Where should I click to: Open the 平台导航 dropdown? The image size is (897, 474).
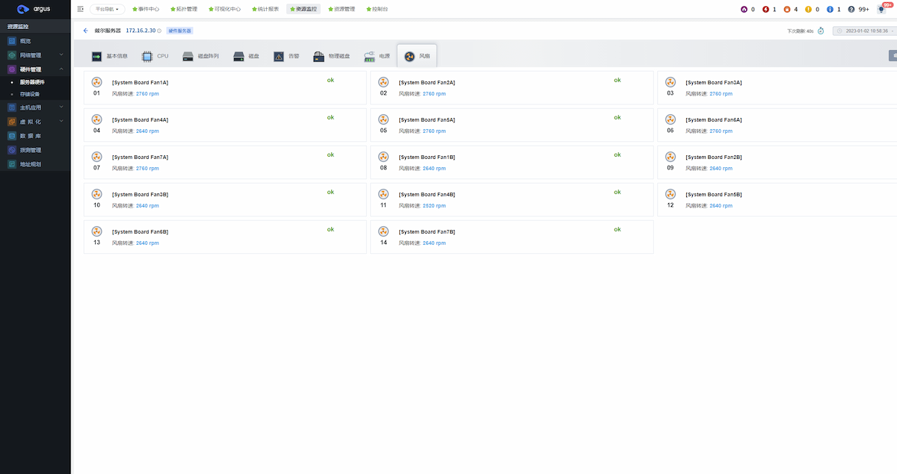[107, 9]
